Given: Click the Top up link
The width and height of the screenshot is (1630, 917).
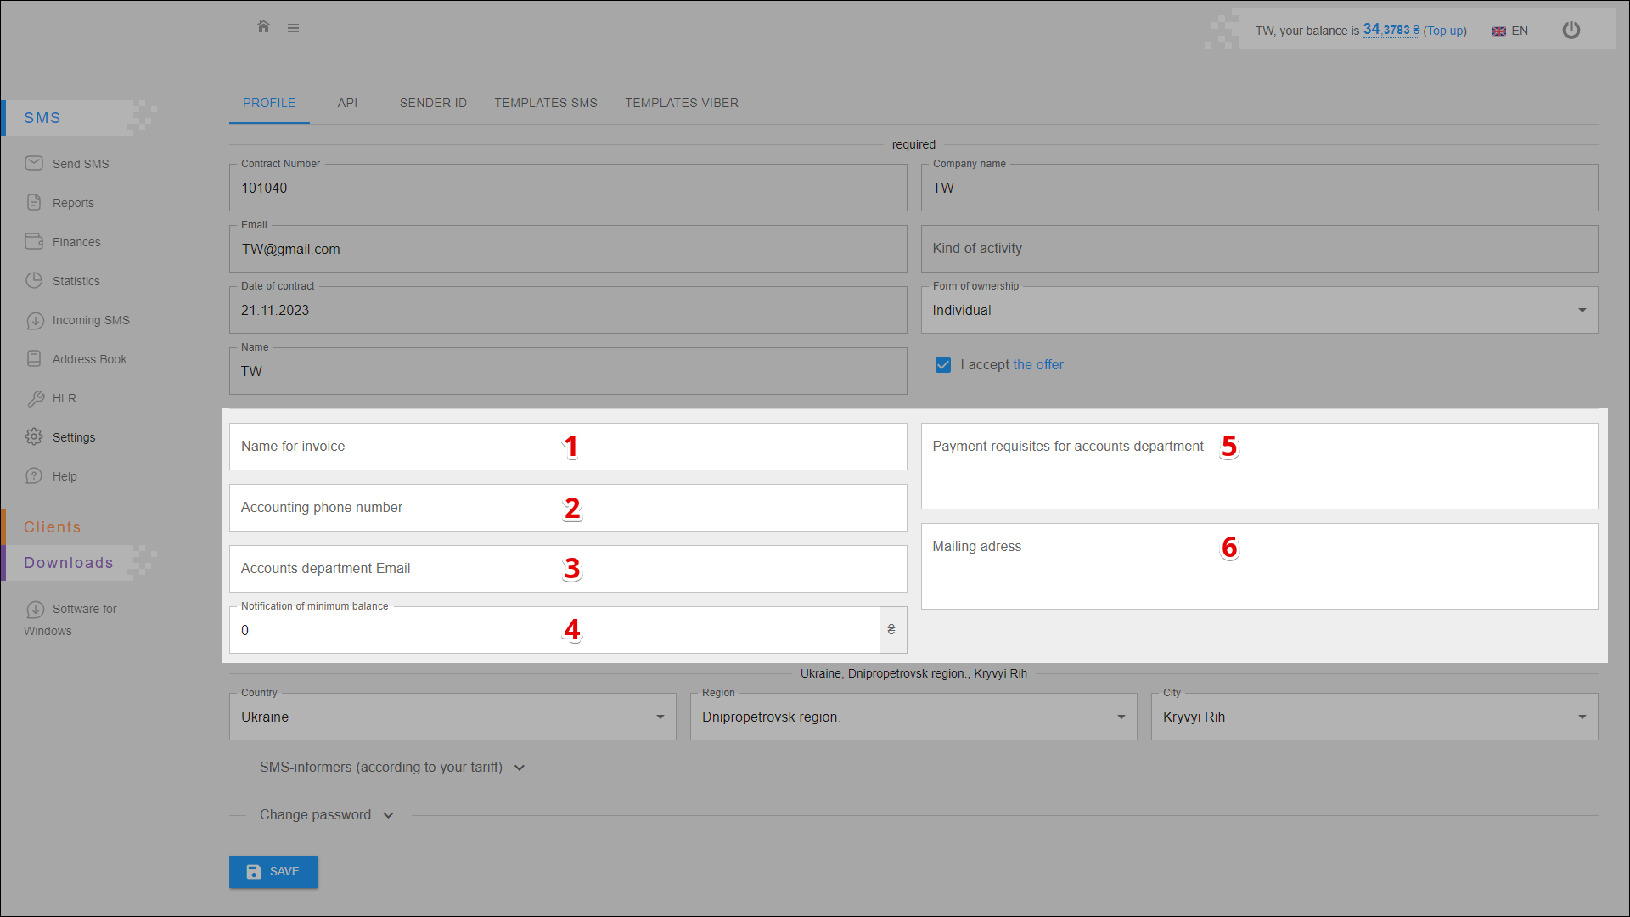Looking at the screenshot, I should point(1445,31).
